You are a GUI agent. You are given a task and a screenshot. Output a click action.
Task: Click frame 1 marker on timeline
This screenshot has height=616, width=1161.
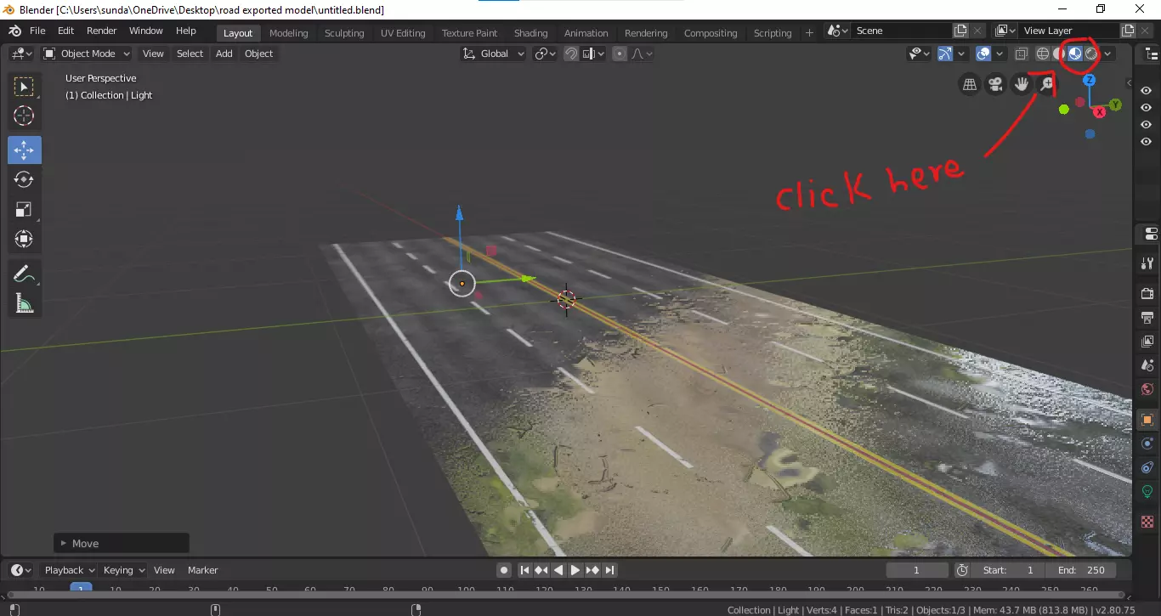tap(81, 588)
